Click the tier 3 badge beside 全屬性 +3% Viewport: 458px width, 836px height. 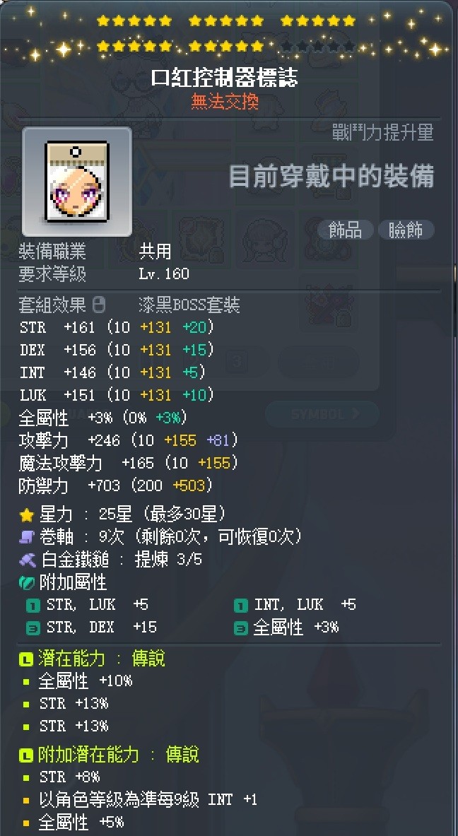coord(241,628)
